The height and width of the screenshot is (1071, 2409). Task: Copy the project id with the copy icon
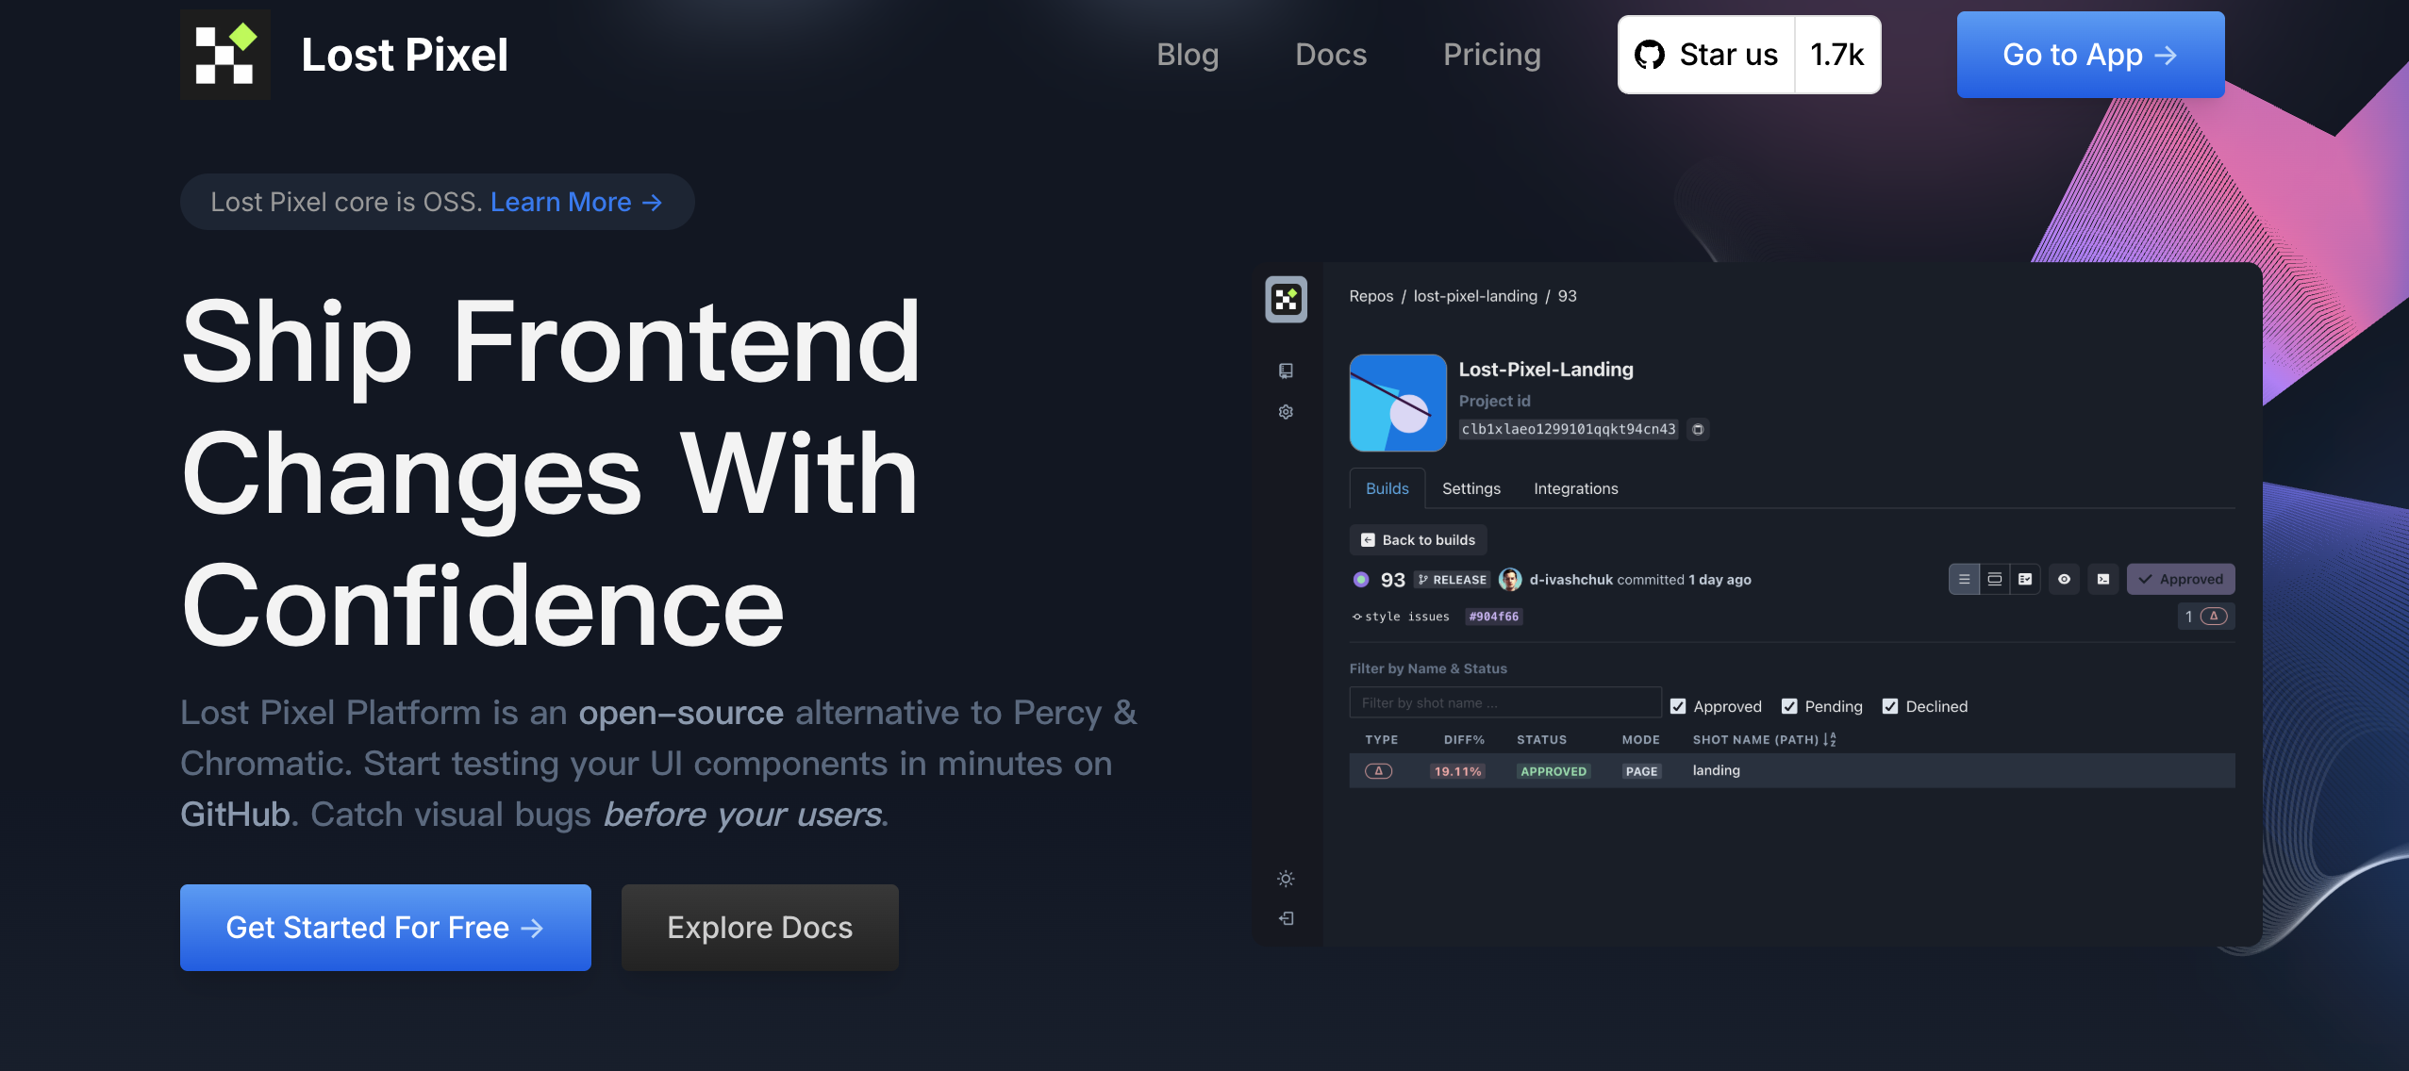(x=1698, y=430)
